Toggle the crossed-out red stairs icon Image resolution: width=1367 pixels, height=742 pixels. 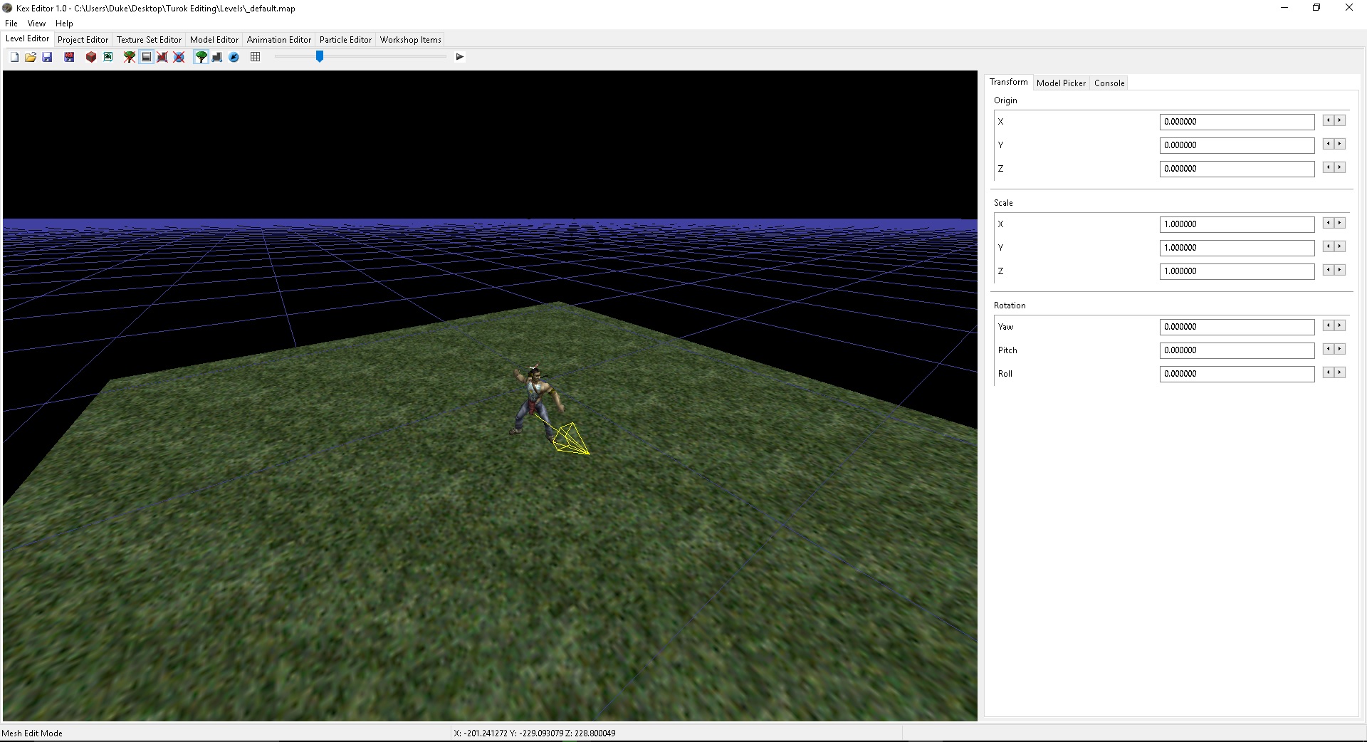[x=162, y=57]
